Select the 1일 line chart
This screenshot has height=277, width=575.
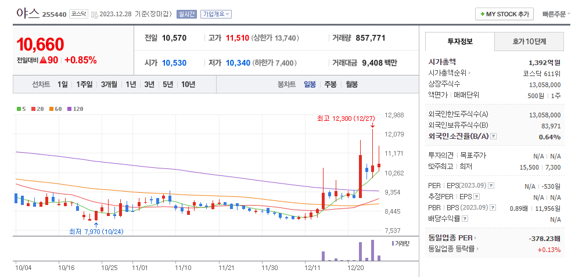point(62,84)
